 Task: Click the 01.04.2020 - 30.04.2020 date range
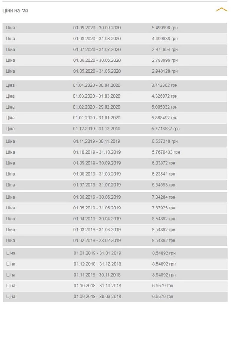97,85
